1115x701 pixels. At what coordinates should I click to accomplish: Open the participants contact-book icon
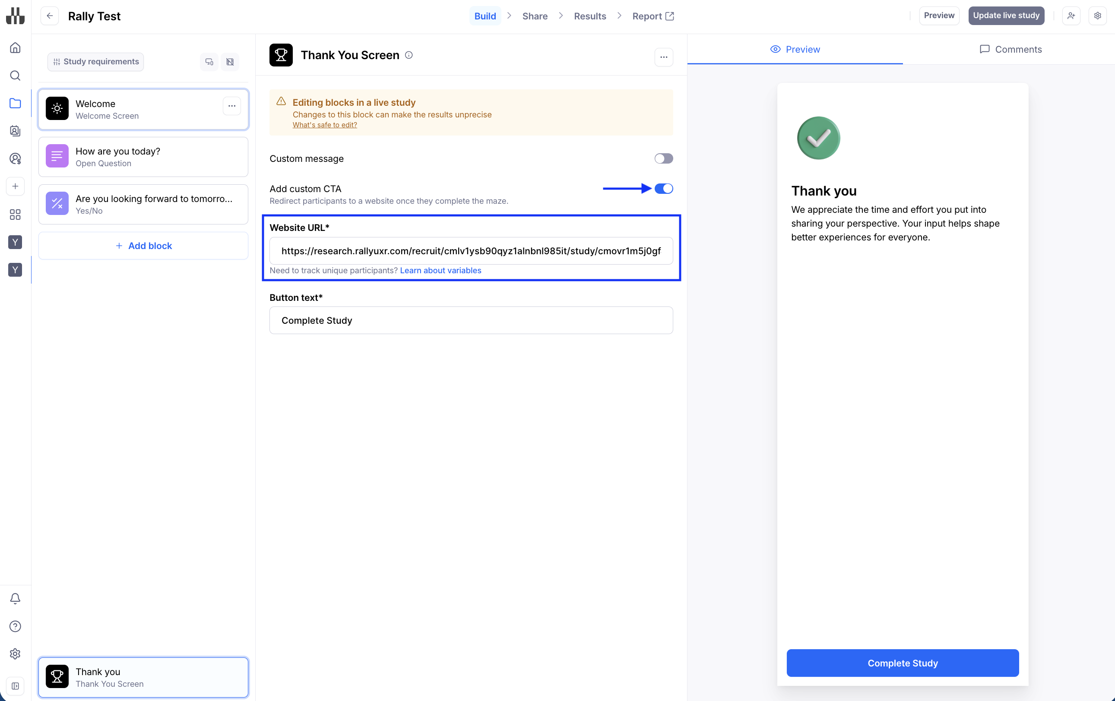click(15, 131)
